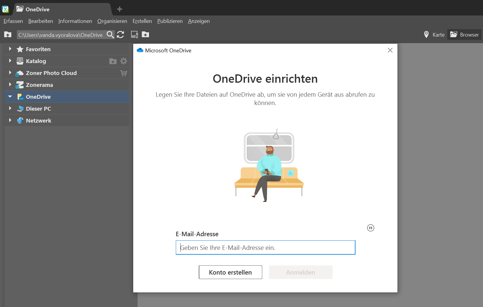Viewport: 483px width, 307px height.
Task: Pause the OneDrive animation
Action: (370, 228)
